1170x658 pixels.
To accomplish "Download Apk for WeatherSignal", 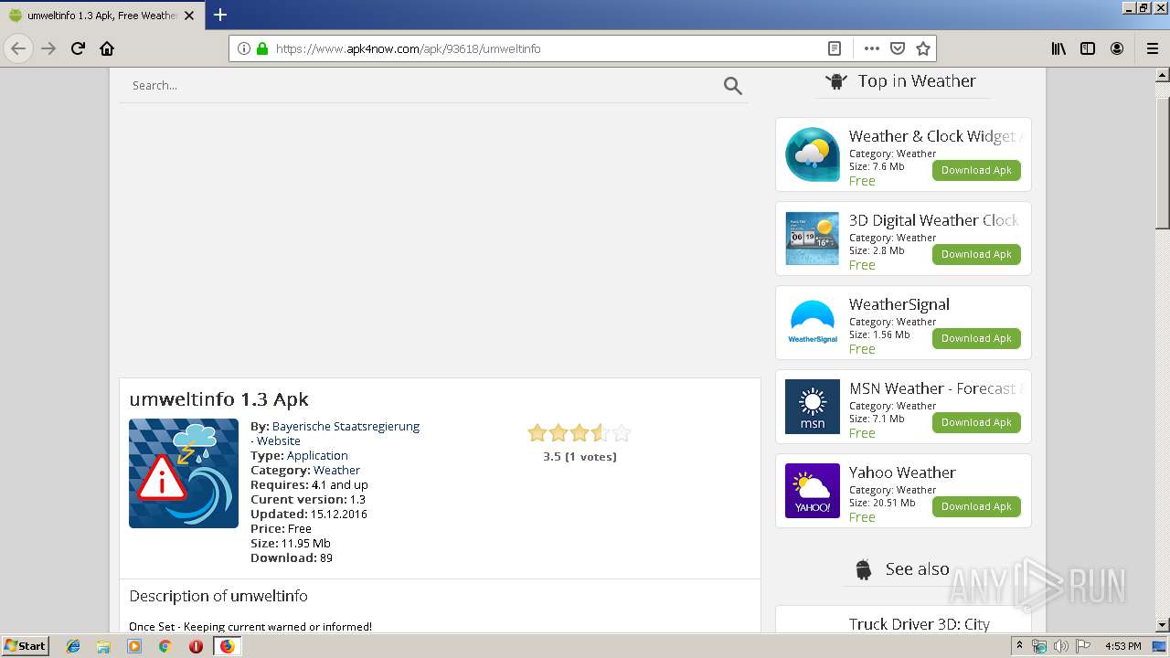I will coord(976,338).
